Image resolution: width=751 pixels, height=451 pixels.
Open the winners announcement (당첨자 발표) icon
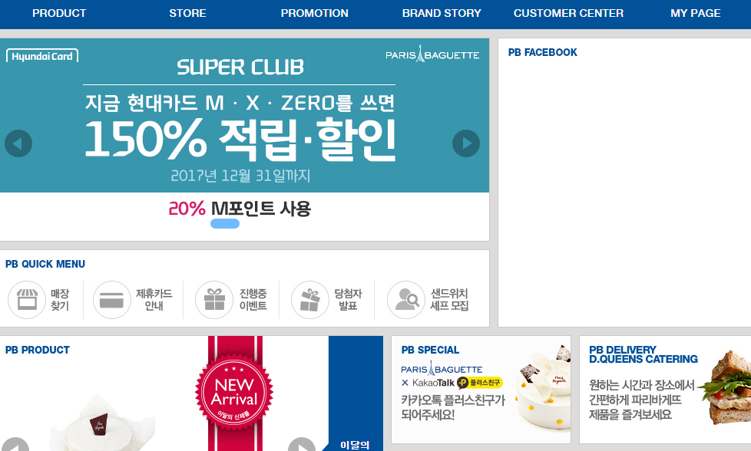310,300
